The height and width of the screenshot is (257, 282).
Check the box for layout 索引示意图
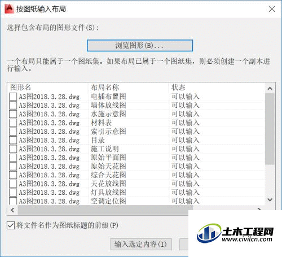(x=13, y=132)
